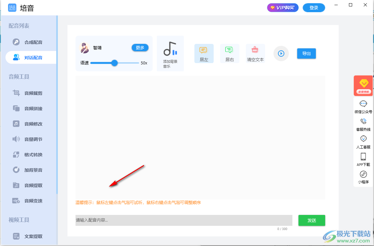Click the circular play preview button
The height and width of the screenshot is (246, 374).
281,53
